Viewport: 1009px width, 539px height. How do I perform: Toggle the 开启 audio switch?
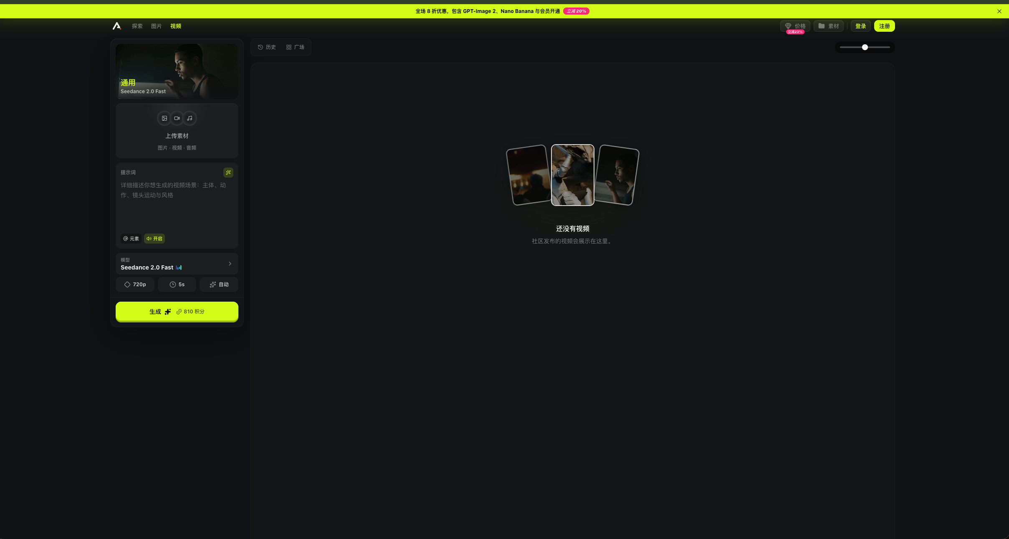[x=154, y=239]
